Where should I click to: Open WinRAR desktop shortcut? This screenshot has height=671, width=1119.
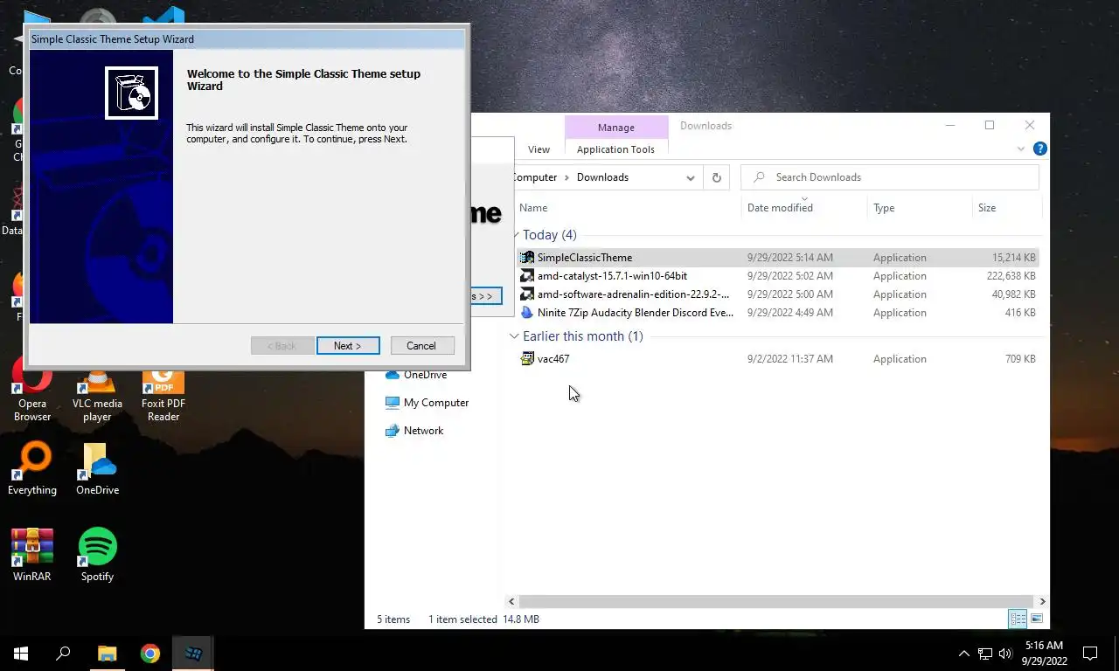32,555
